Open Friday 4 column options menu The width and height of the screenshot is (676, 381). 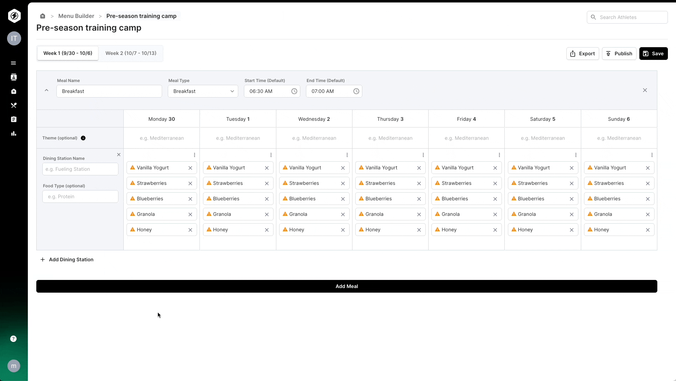[x=499, y=155]
